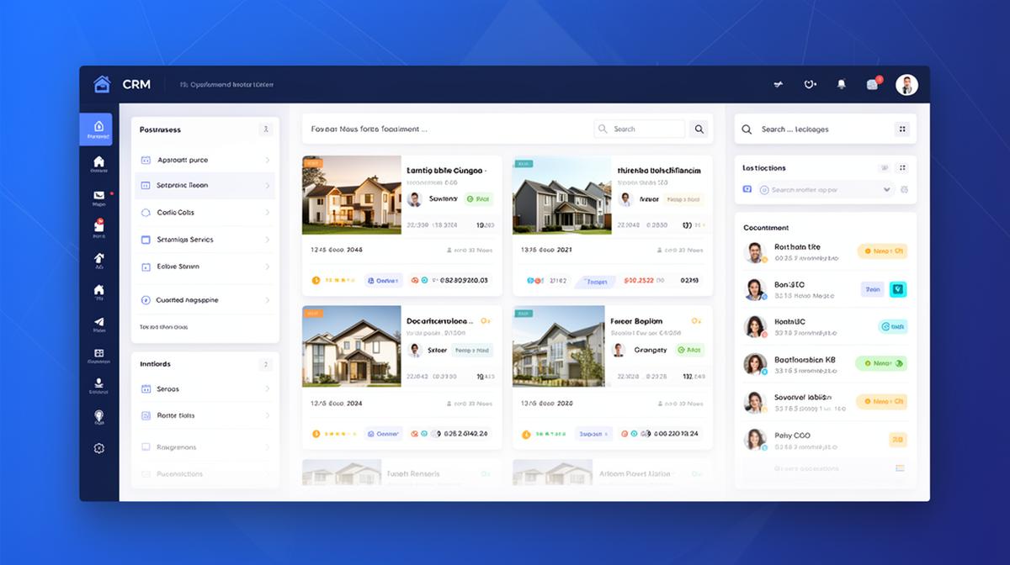The image size is (1010, 565).
Task: Click the blue Owner pill on the first property card
Action: click(381, 279)
